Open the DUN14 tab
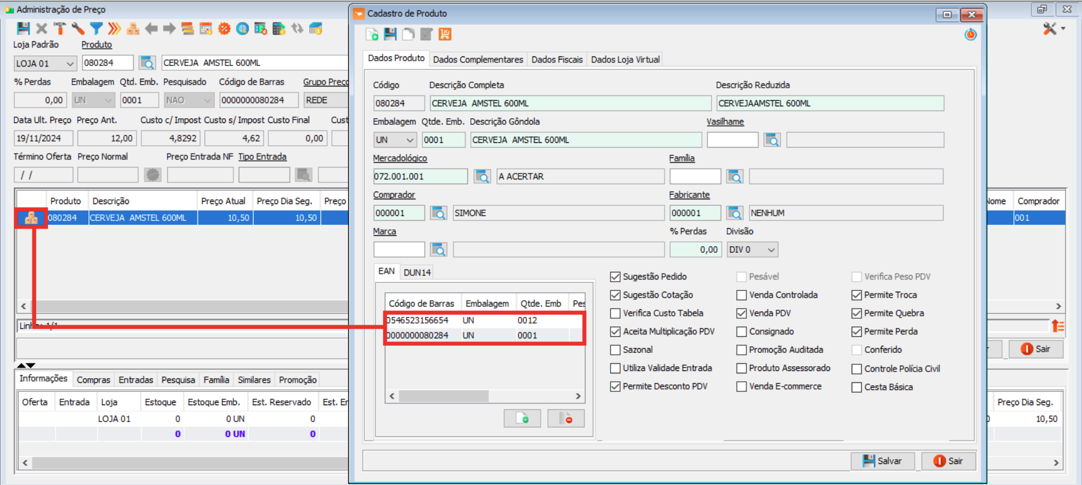The image size is (1082, 485). tap(417, 273)
